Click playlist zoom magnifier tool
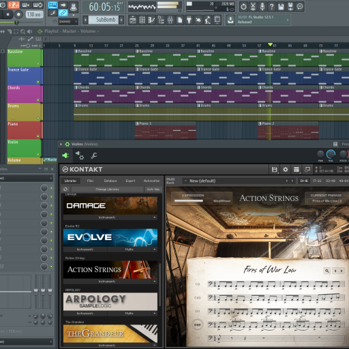This screenshot has height=349, width=349. coord(22,31)
